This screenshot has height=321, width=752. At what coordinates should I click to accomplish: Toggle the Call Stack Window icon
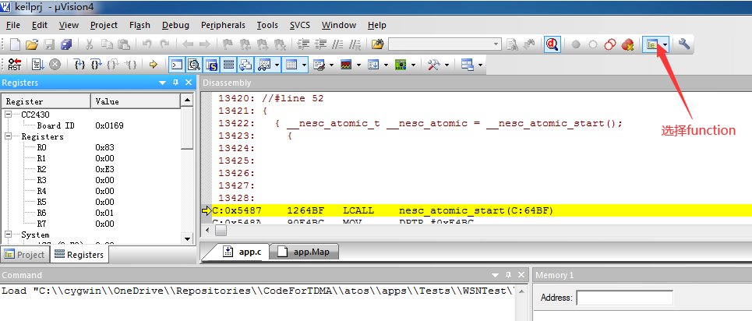tap(245, 65)
